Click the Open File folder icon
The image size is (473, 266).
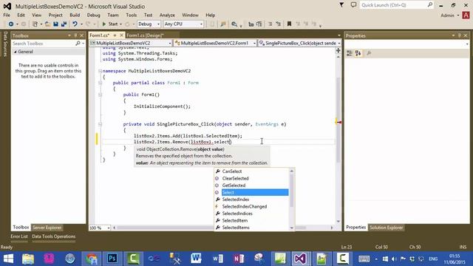coord(47,24)
